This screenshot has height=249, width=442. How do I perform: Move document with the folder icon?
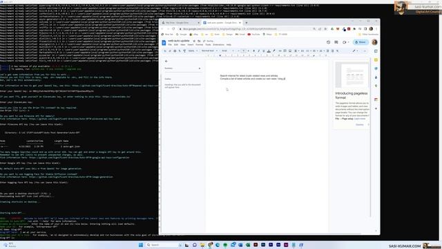[x=199, y=41]
